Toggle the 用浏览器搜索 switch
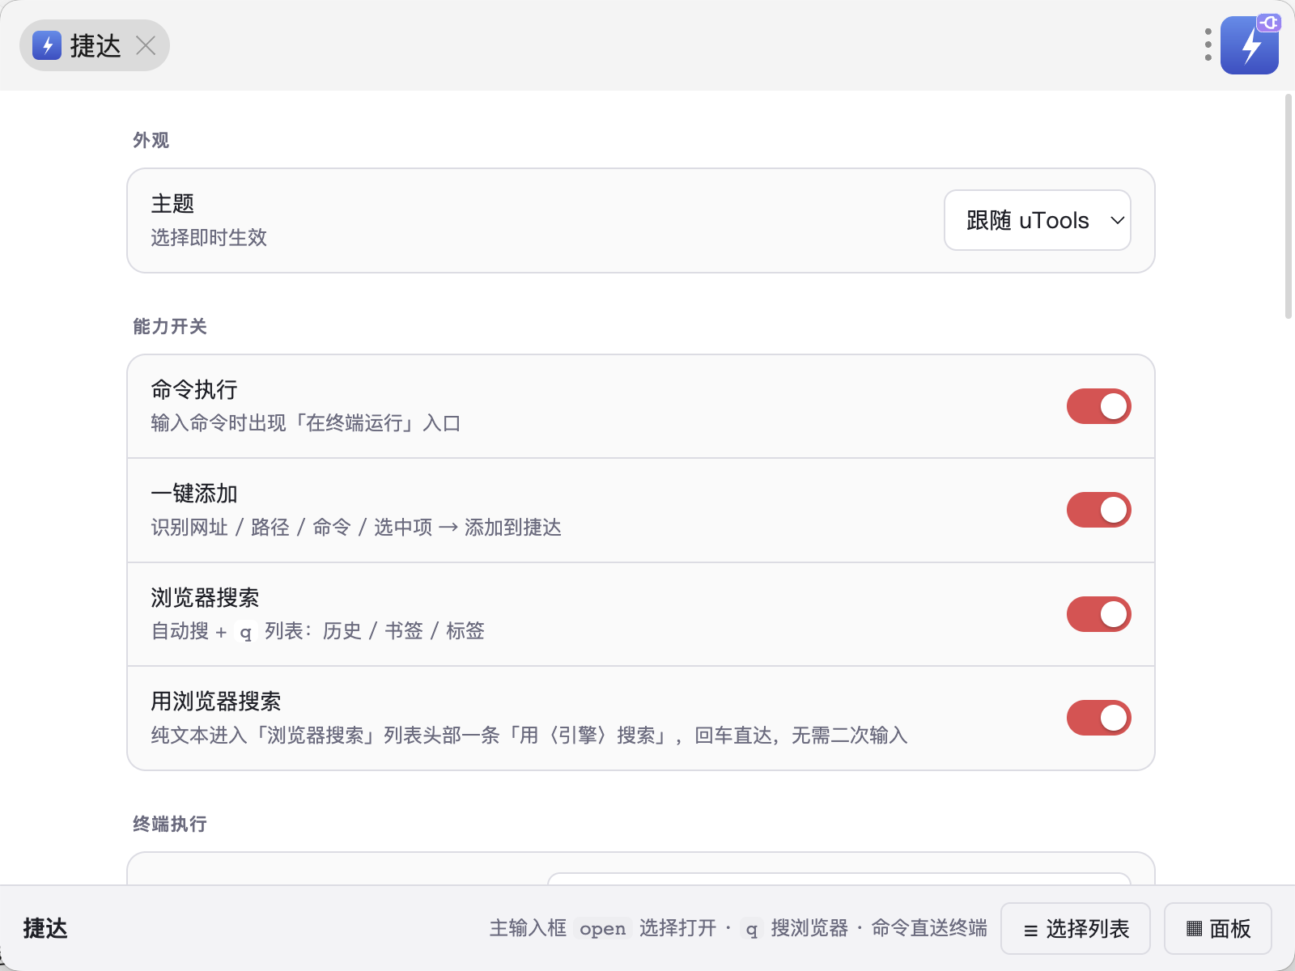The height and width of the screenshot is (971, 1295). click(1098, 718)
